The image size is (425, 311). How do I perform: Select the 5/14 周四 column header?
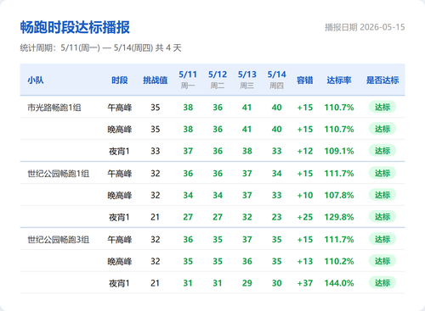tap(277, 80)
